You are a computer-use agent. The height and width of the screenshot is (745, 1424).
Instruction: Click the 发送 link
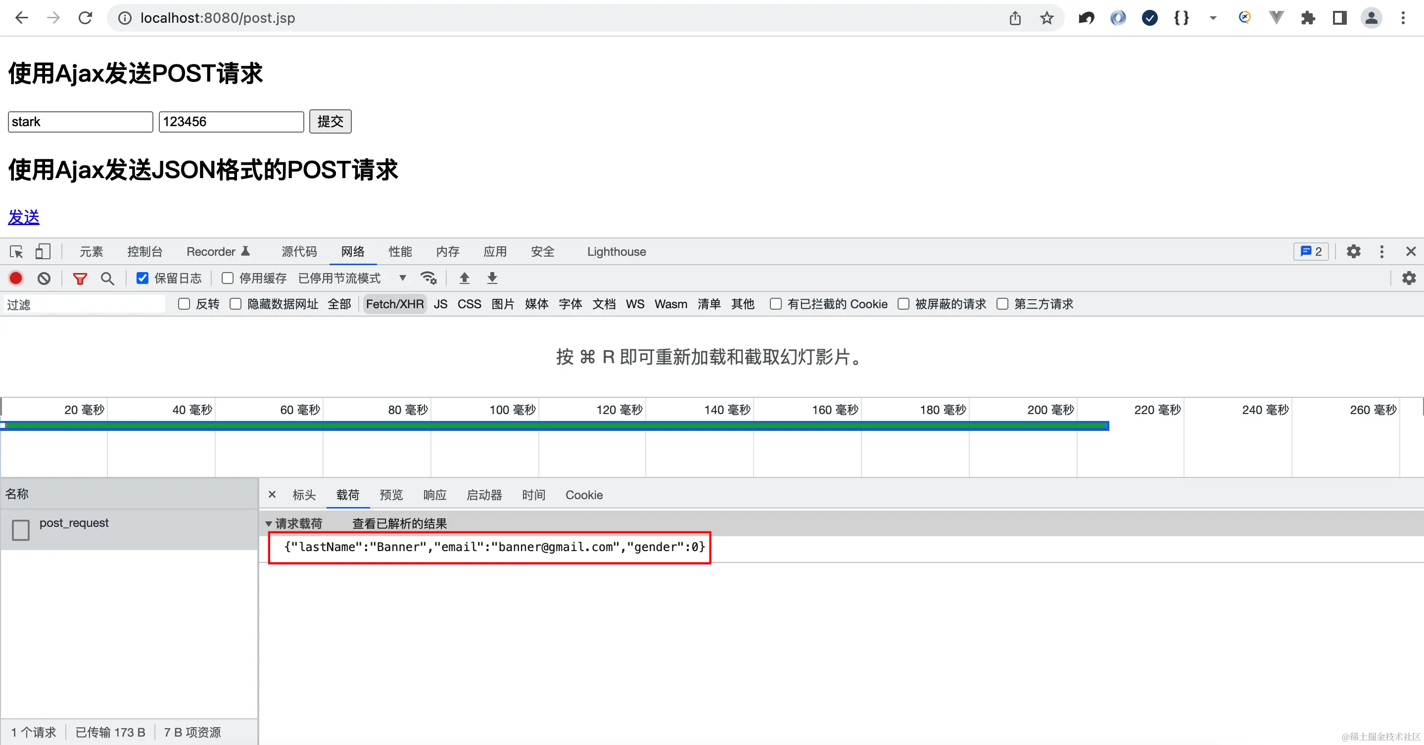pos(24,217)
